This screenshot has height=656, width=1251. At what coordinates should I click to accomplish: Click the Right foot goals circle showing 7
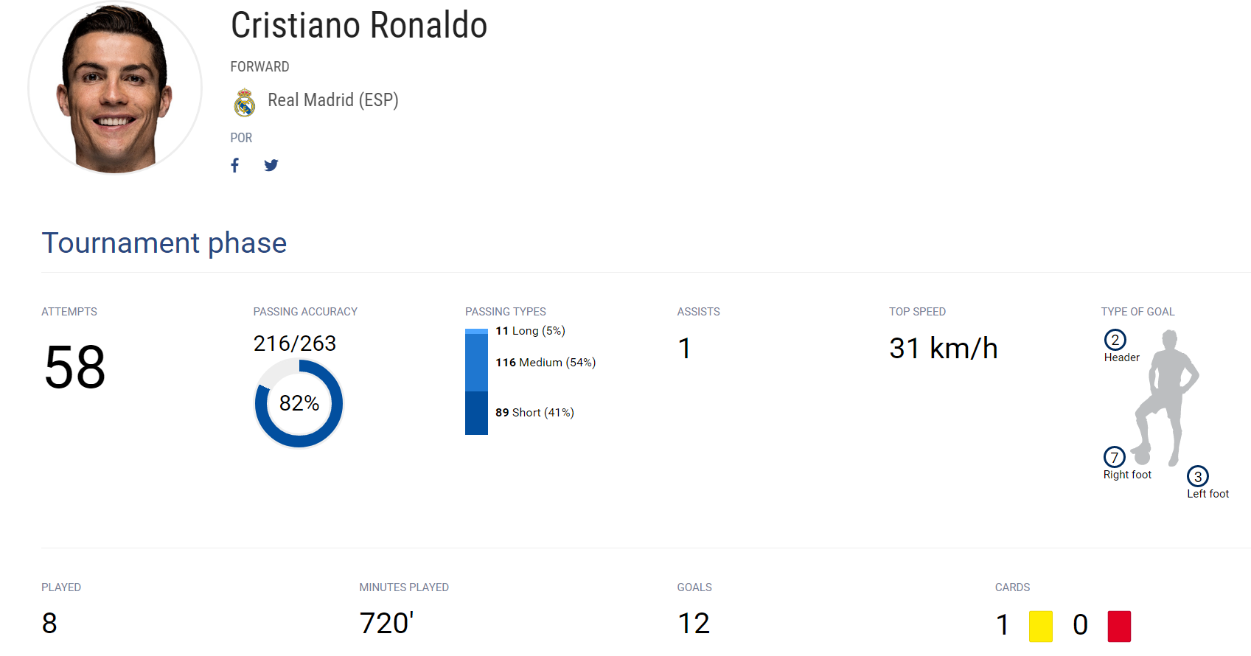(x=1114, y=457)
